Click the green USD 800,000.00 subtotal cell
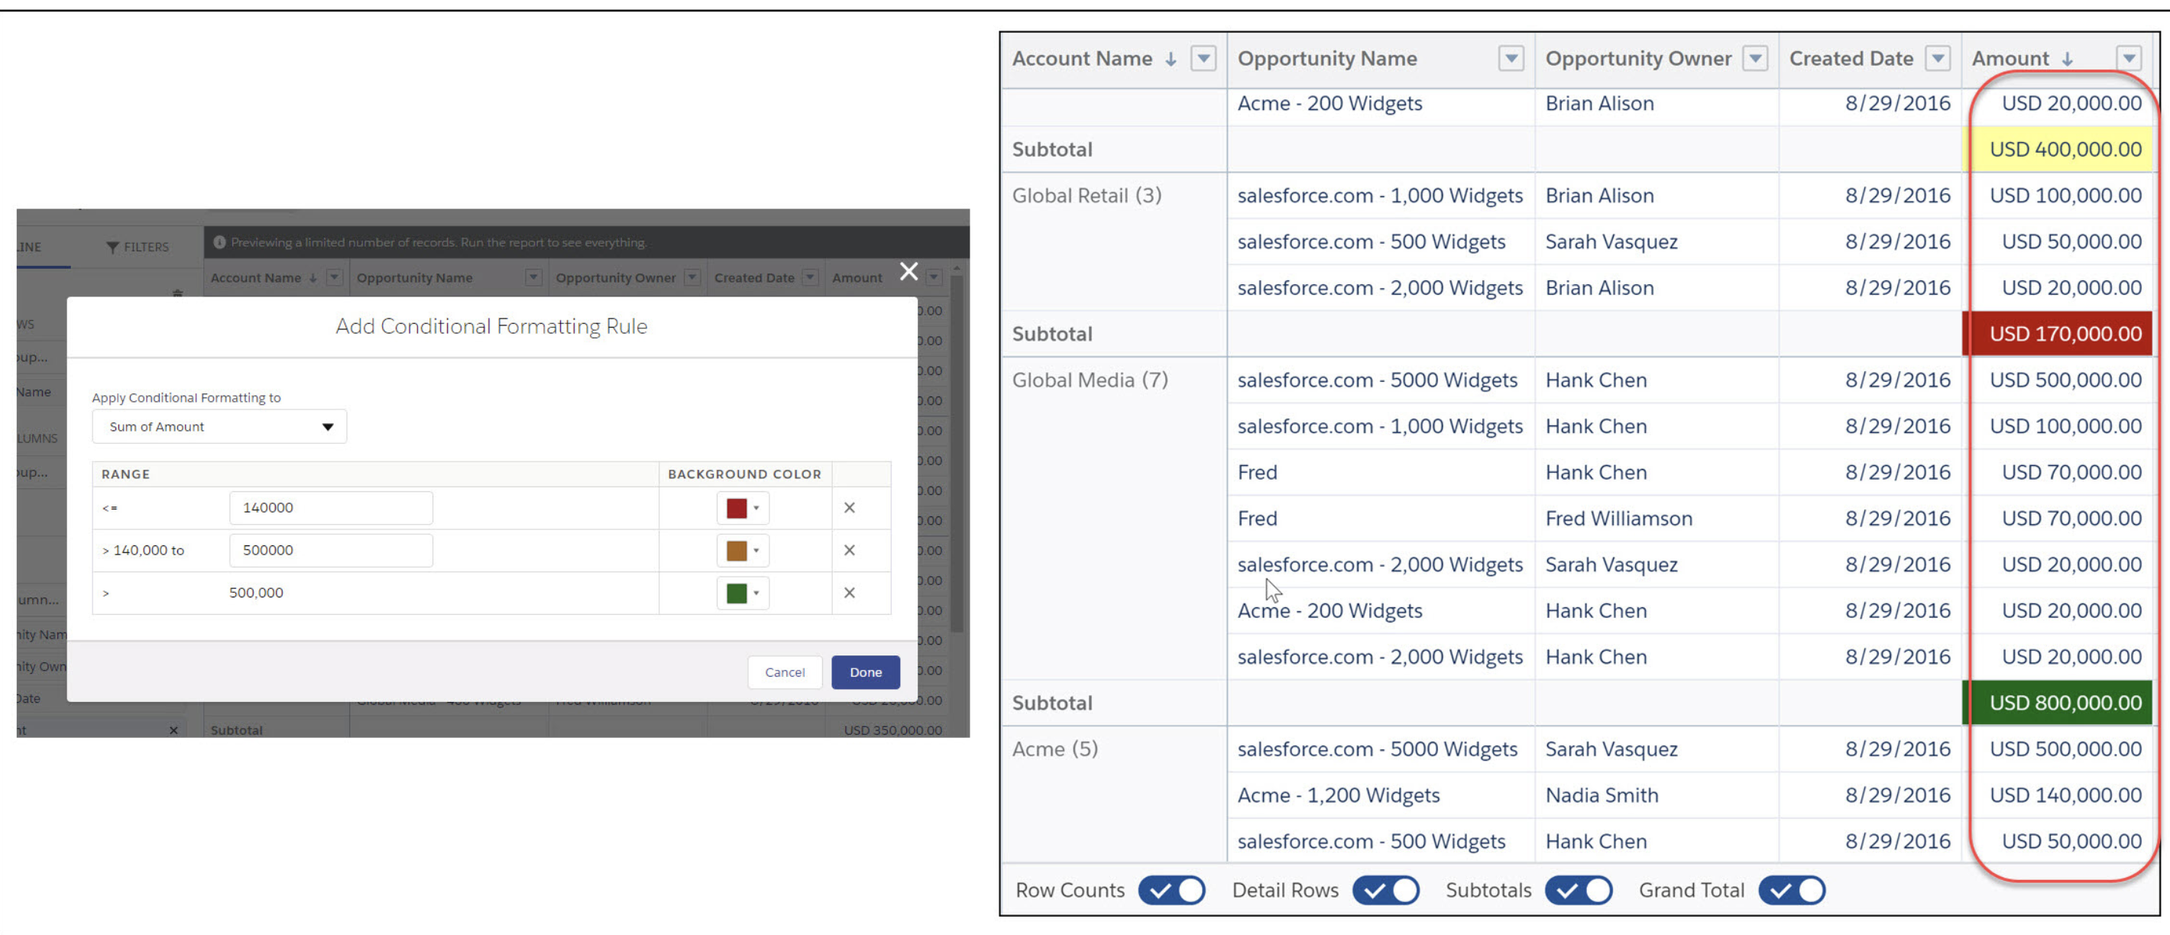The height and width of the screenshot is (935, 2170). pyautogui.click(x=2058, y=703)
